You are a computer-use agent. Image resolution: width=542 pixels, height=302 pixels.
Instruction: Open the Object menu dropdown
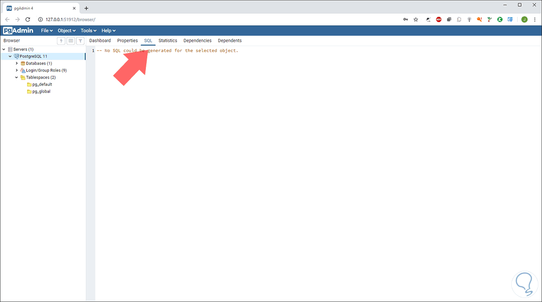[x=68, y=31]
